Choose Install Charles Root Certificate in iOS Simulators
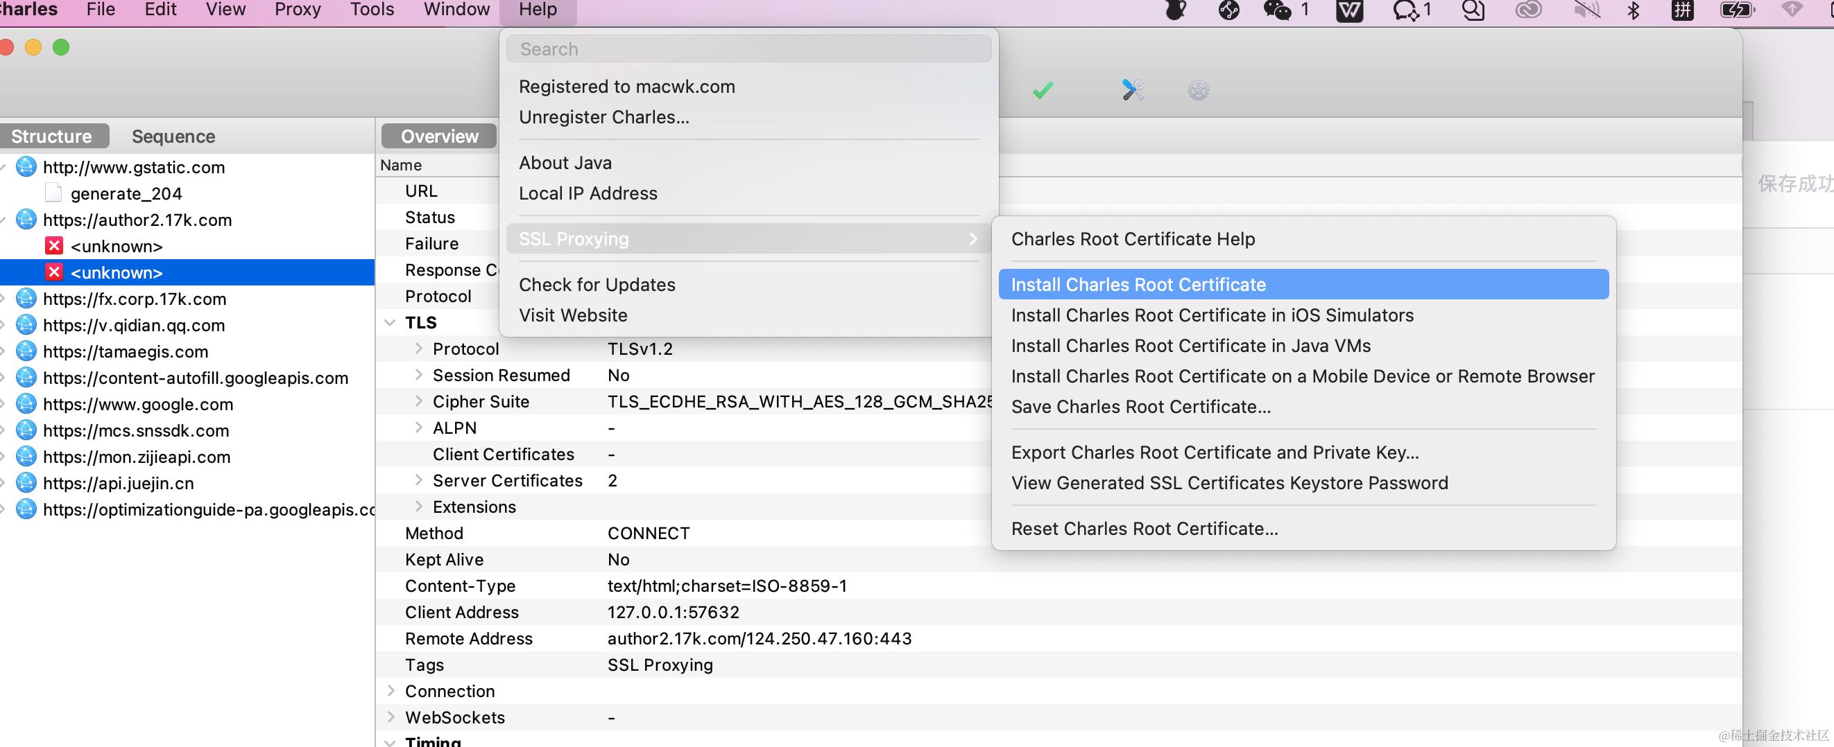This screenshot has height=747, width=1834. pyautogui.click(x=1303, y=315)
